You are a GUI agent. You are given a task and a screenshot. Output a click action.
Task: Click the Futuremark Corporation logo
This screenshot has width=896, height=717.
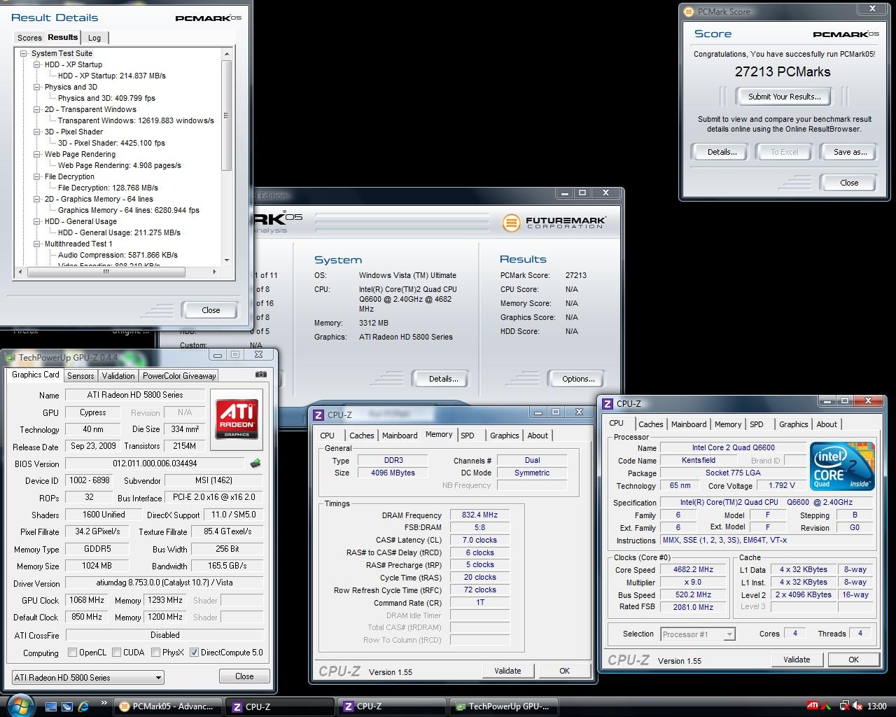[554, 223]
